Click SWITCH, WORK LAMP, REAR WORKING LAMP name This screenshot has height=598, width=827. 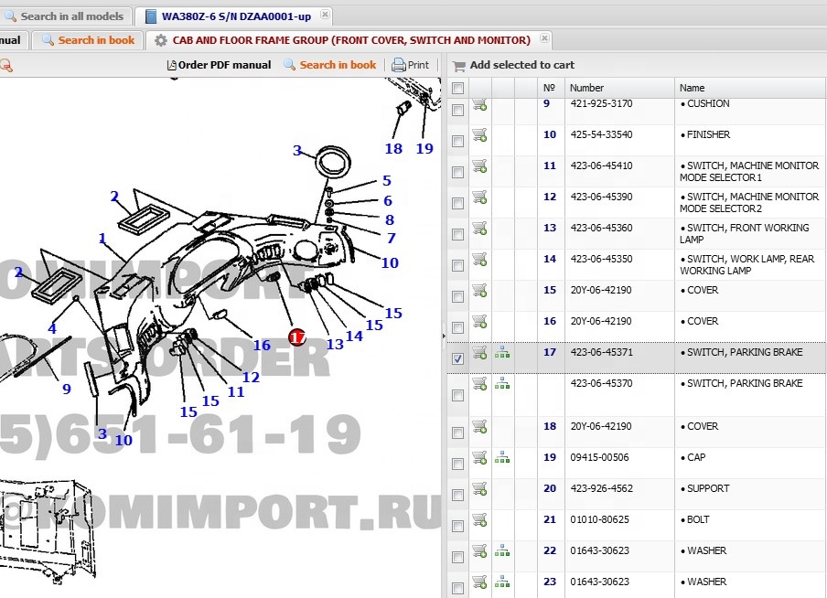point(746,265)
